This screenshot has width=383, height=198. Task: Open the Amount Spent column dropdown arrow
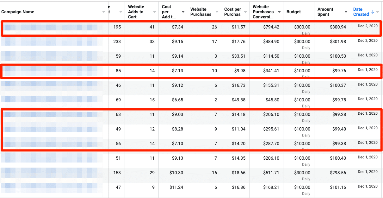click(346, 12)
